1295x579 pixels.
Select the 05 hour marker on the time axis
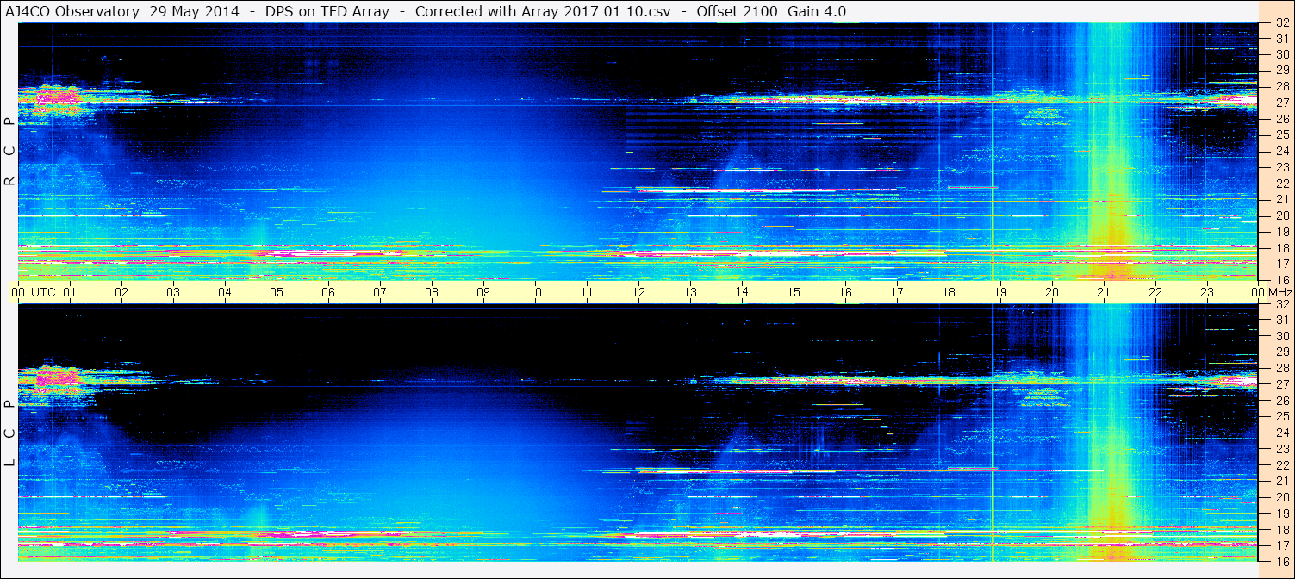(x=277, y=292)
